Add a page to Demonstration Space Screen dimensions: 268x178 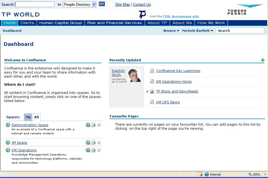click(x=93, y=125)
